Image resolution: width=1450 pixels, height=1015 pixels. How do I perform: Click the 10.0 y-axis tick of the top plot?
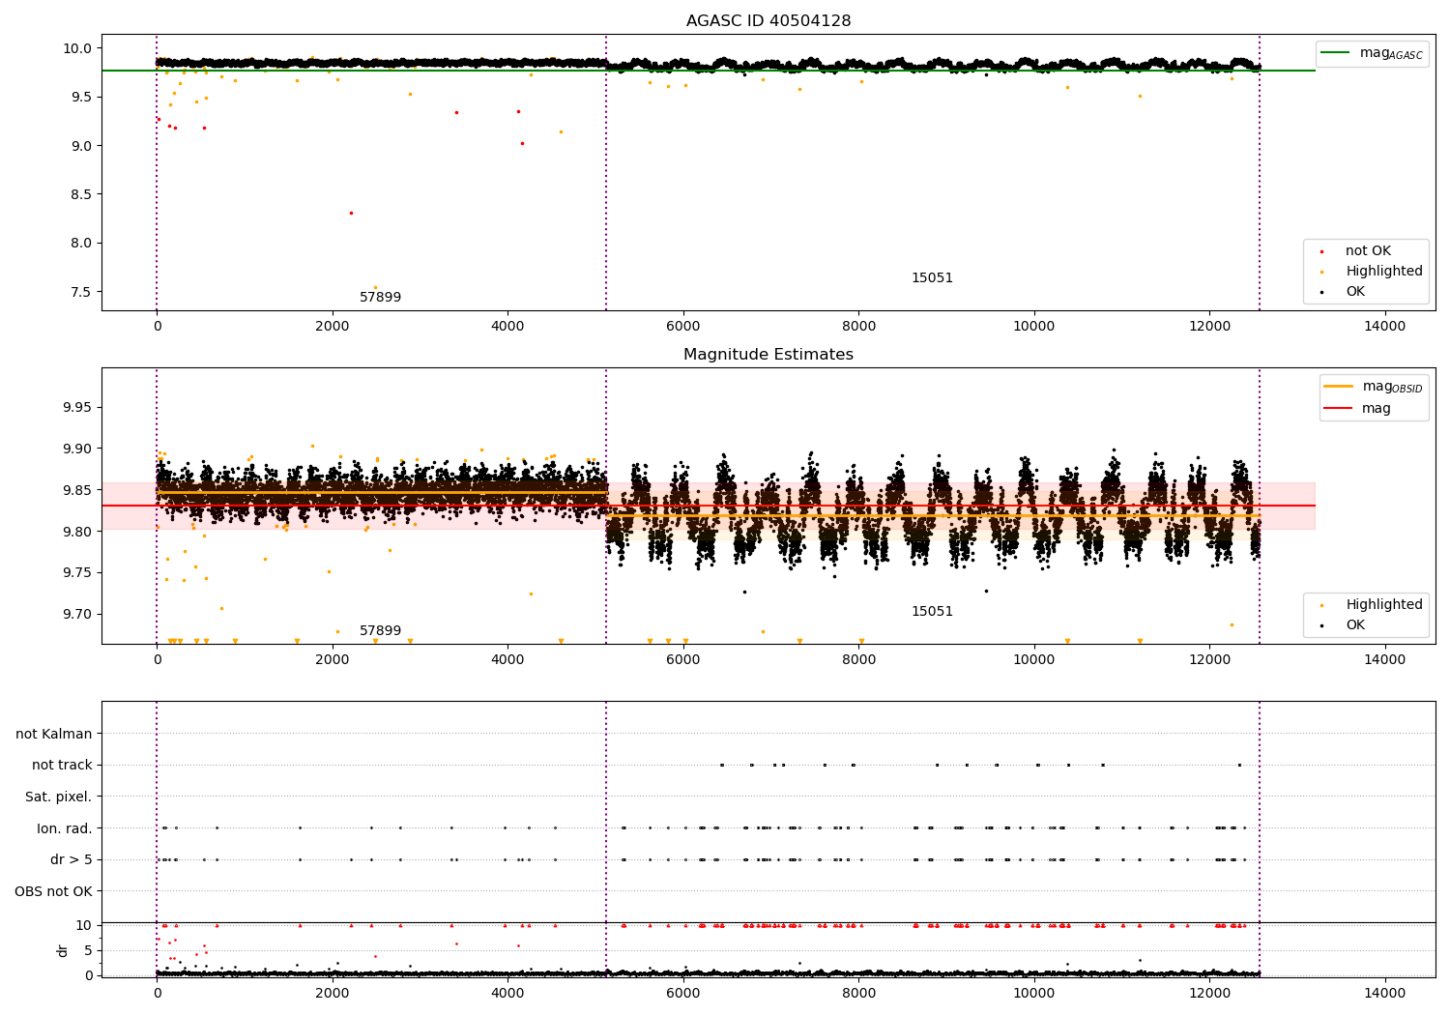click(79, 48)
